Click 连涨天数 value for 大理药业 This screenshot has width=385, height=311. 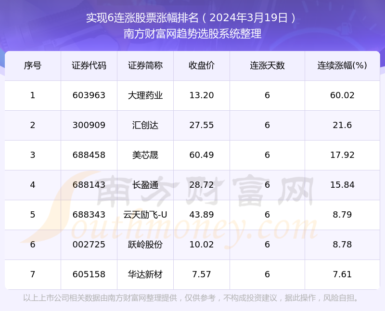(267, 95)
